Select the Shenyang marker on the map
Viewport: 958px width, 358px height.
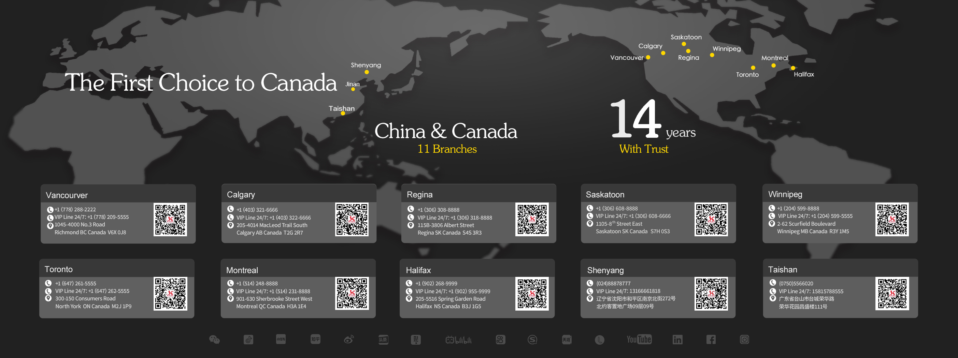pos(367,72)
